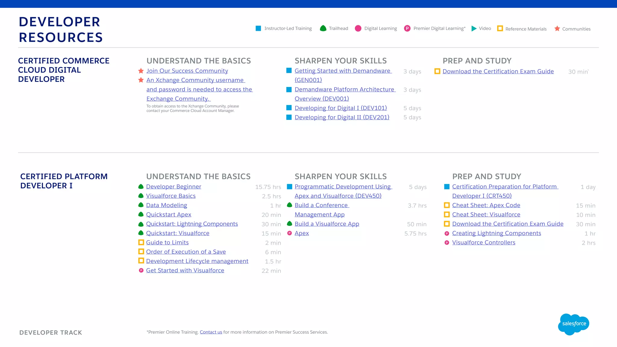Screen dimensions: 617x347
Task: Open the Commerce Cloud Download the Certification Exam Guide link
Action: [x=498, y=71]
